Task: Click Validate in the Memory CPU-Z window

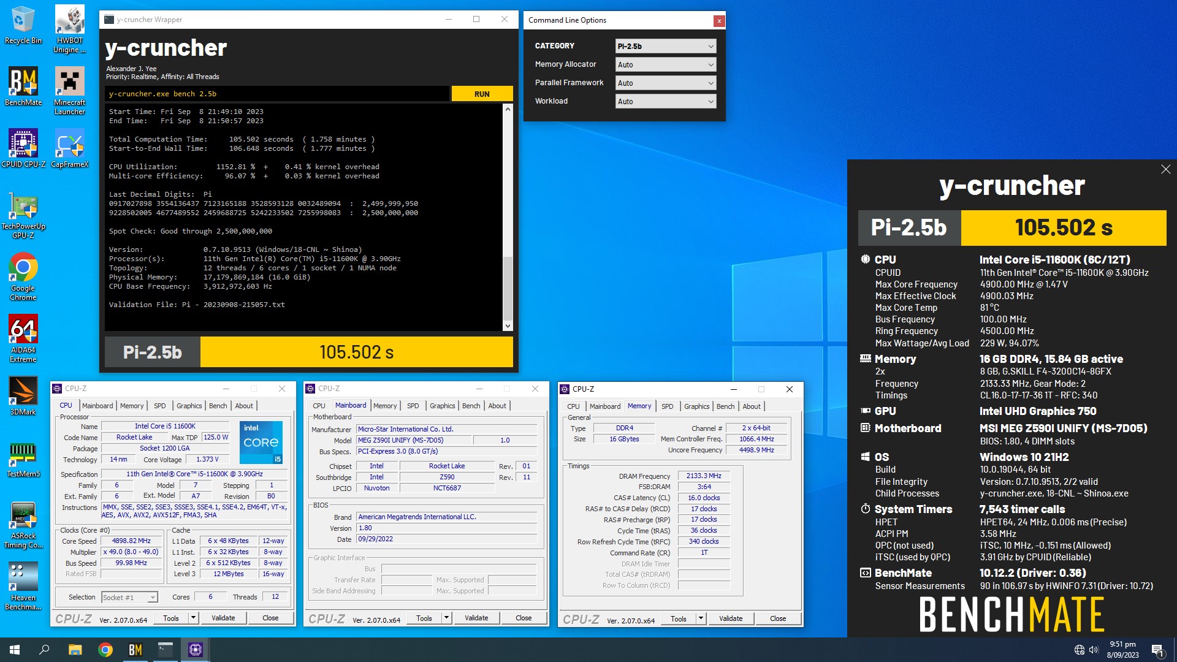Action: coord(731,618)
